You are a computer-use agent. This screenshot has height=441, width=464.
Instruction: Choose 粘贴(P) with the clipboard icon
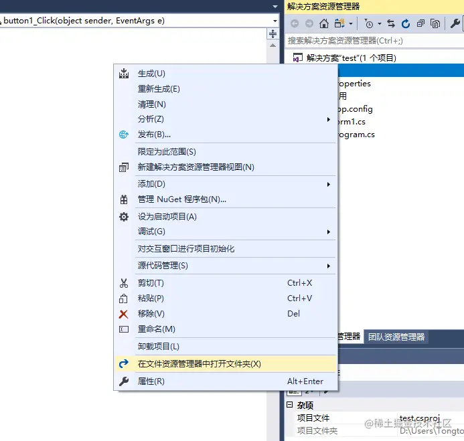(226, 298)
